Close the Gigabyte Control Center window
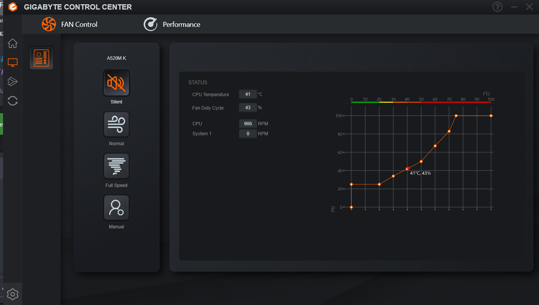This screenshot has width=539, height=305. click(529, 7)
